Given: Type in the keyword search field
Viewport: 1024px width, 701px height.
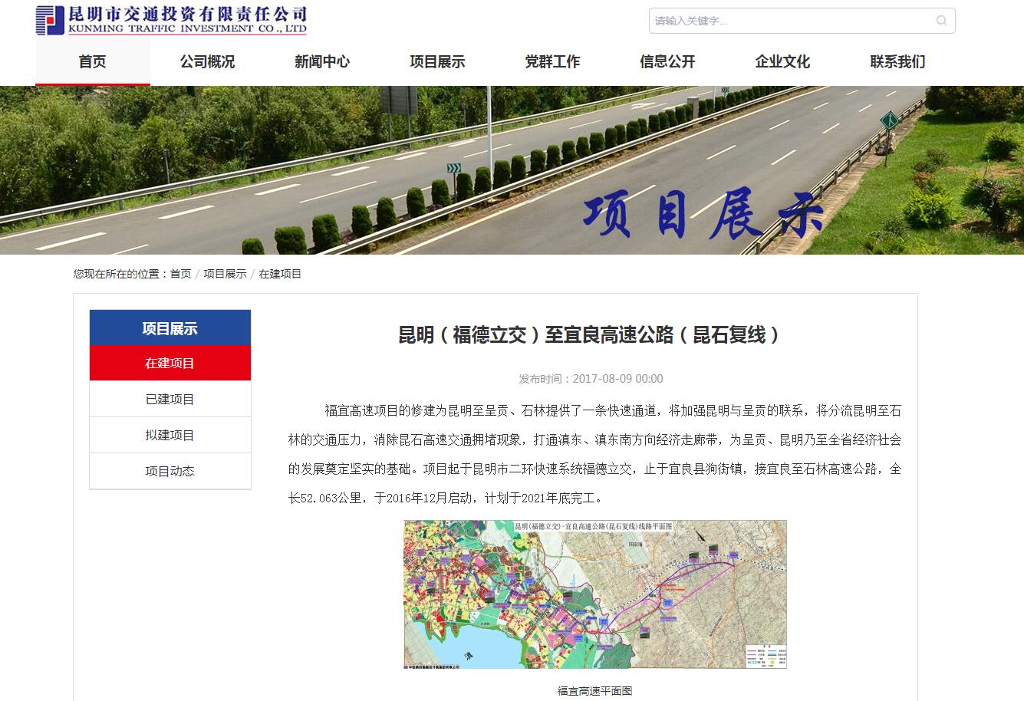Looking at the screenshot, I should 790,21.
